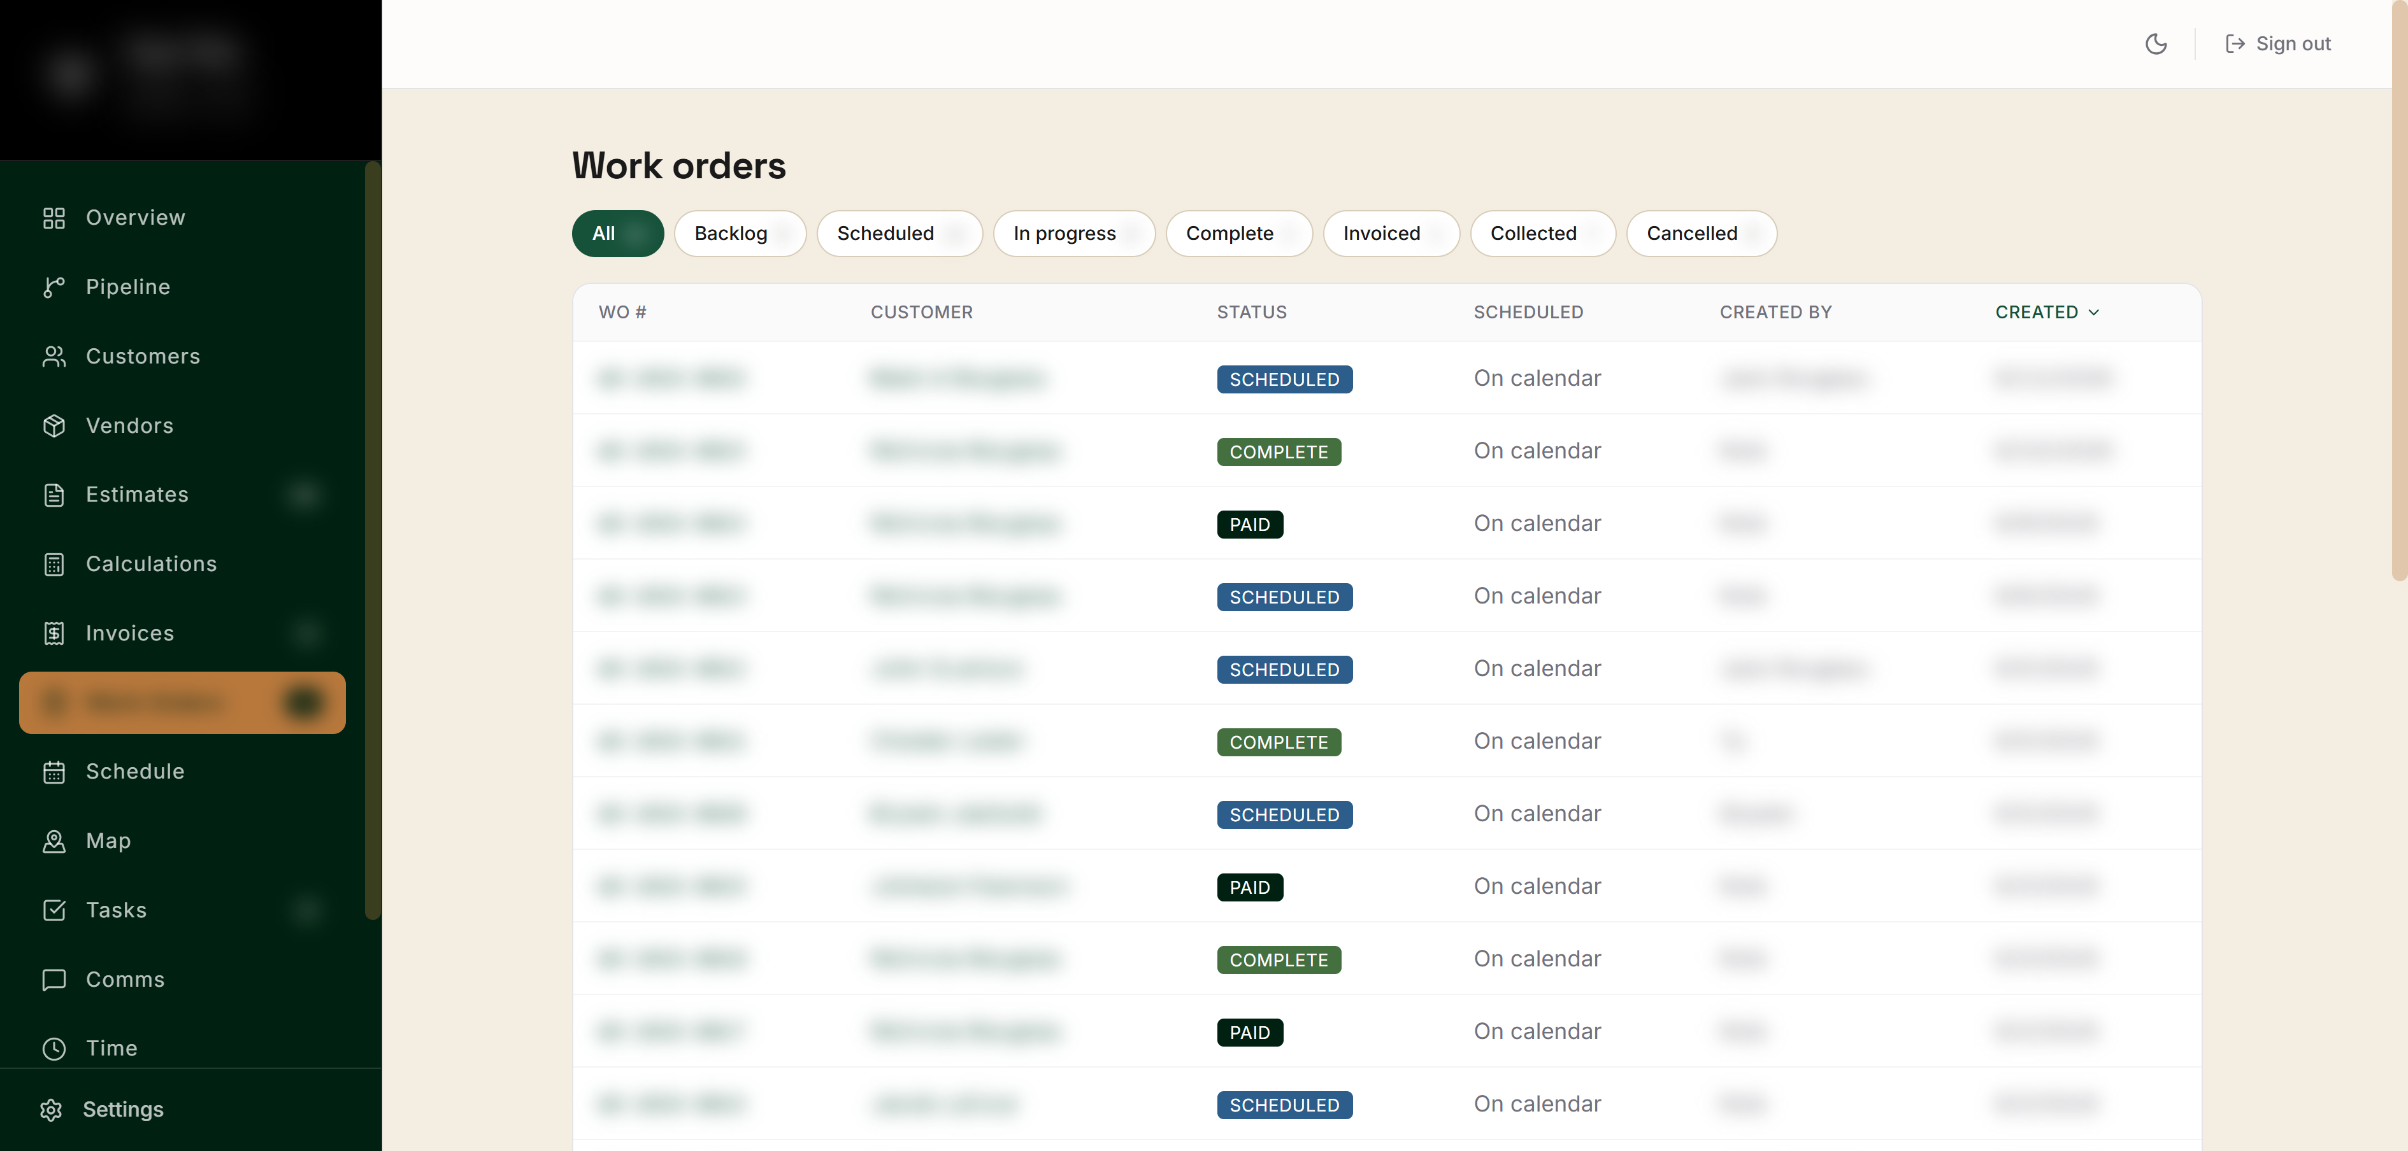Click PAID badge in eighth table row
The height and width of the screenshot is (1151, 2408).
click(x=1250, y=887)
